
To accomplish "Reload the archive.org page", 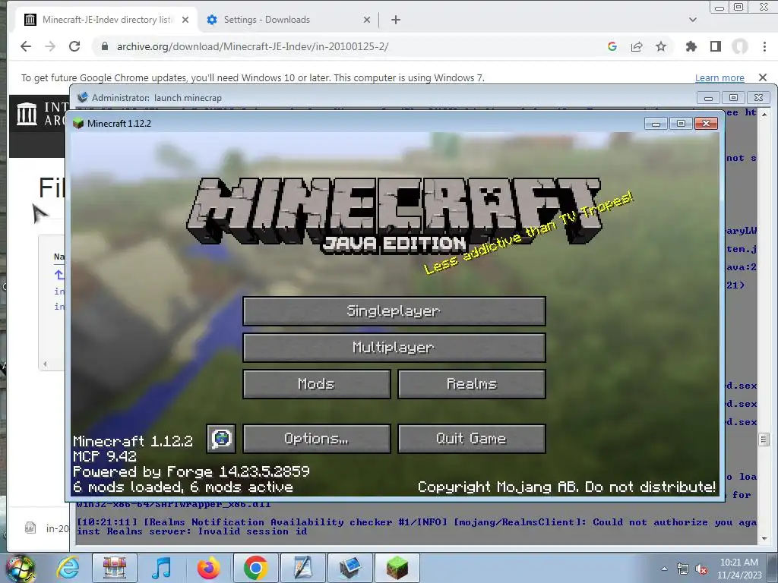I will pos(74,46).
